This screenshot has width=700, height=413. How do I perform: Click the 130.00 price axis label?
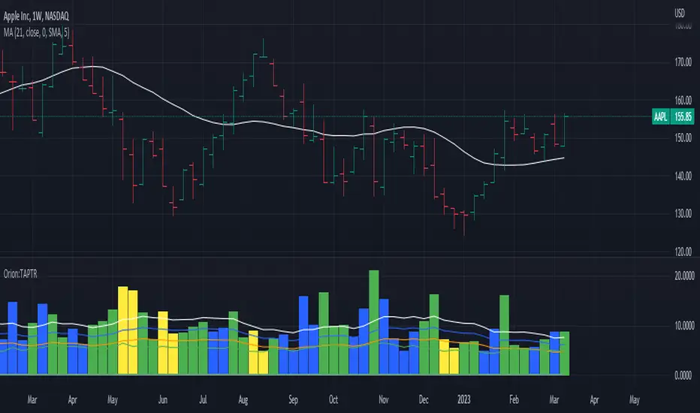[683, 213]
